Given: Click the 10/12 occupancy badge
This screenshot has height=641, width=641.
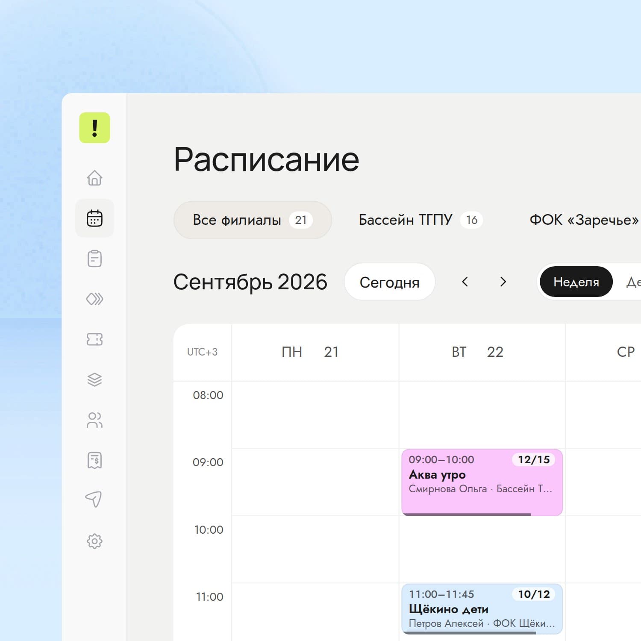Looking at the screenshot, I should pyautogui.click(x=534, y=594).
